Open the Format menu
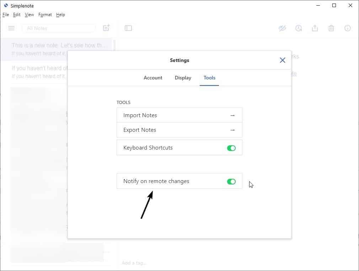This screenshot has height=271, width=359. [45, 15]
